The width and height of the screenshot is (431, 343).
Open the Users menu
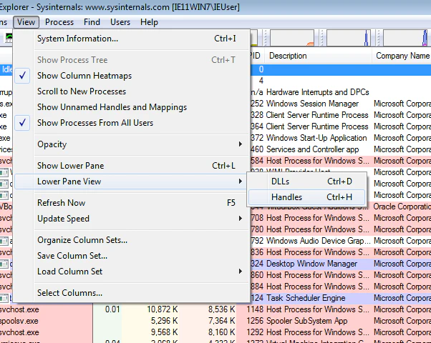120,22
